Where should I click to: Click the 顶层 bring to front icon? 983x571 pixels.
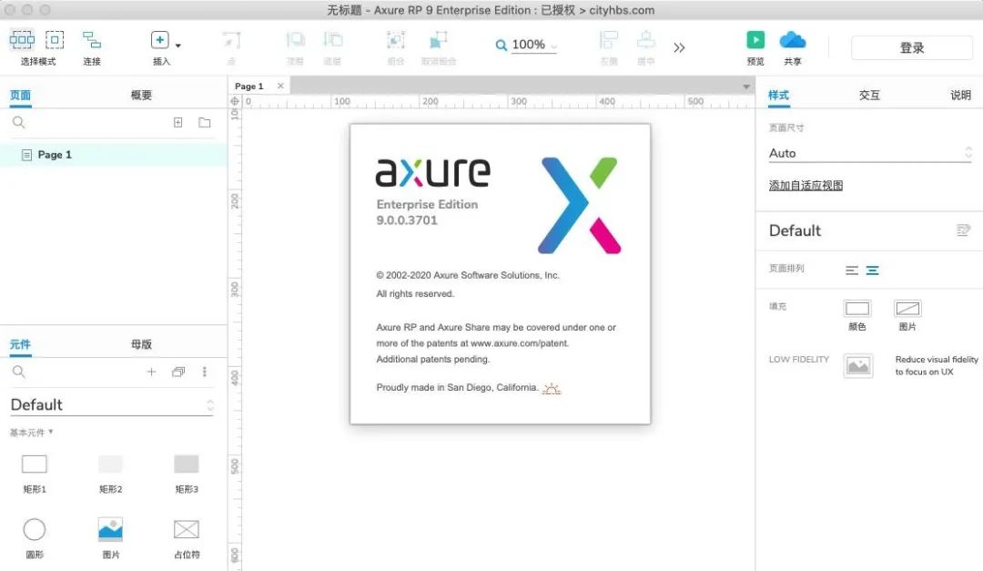coord(295,40)
